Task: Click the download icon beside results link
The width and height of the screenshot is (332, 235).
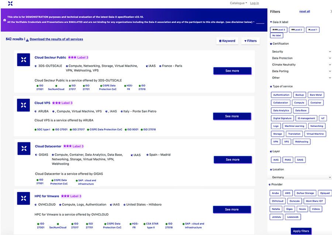Action: [x=27, y=39]
